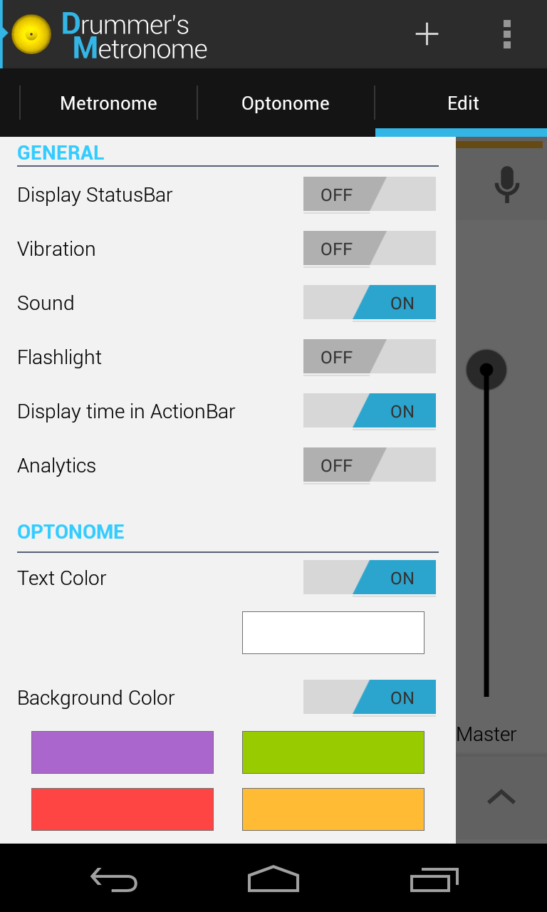Toggle the Analytics switch
Screen dimensions: 547x912
point(369,465)
